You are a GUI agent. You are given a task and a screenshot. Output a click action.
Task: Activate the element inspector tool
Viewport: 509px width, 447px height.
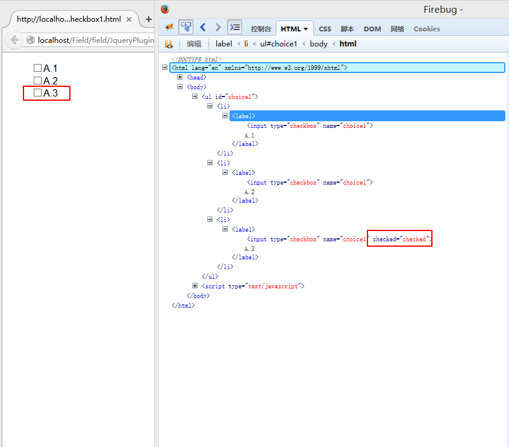(186, 27)
